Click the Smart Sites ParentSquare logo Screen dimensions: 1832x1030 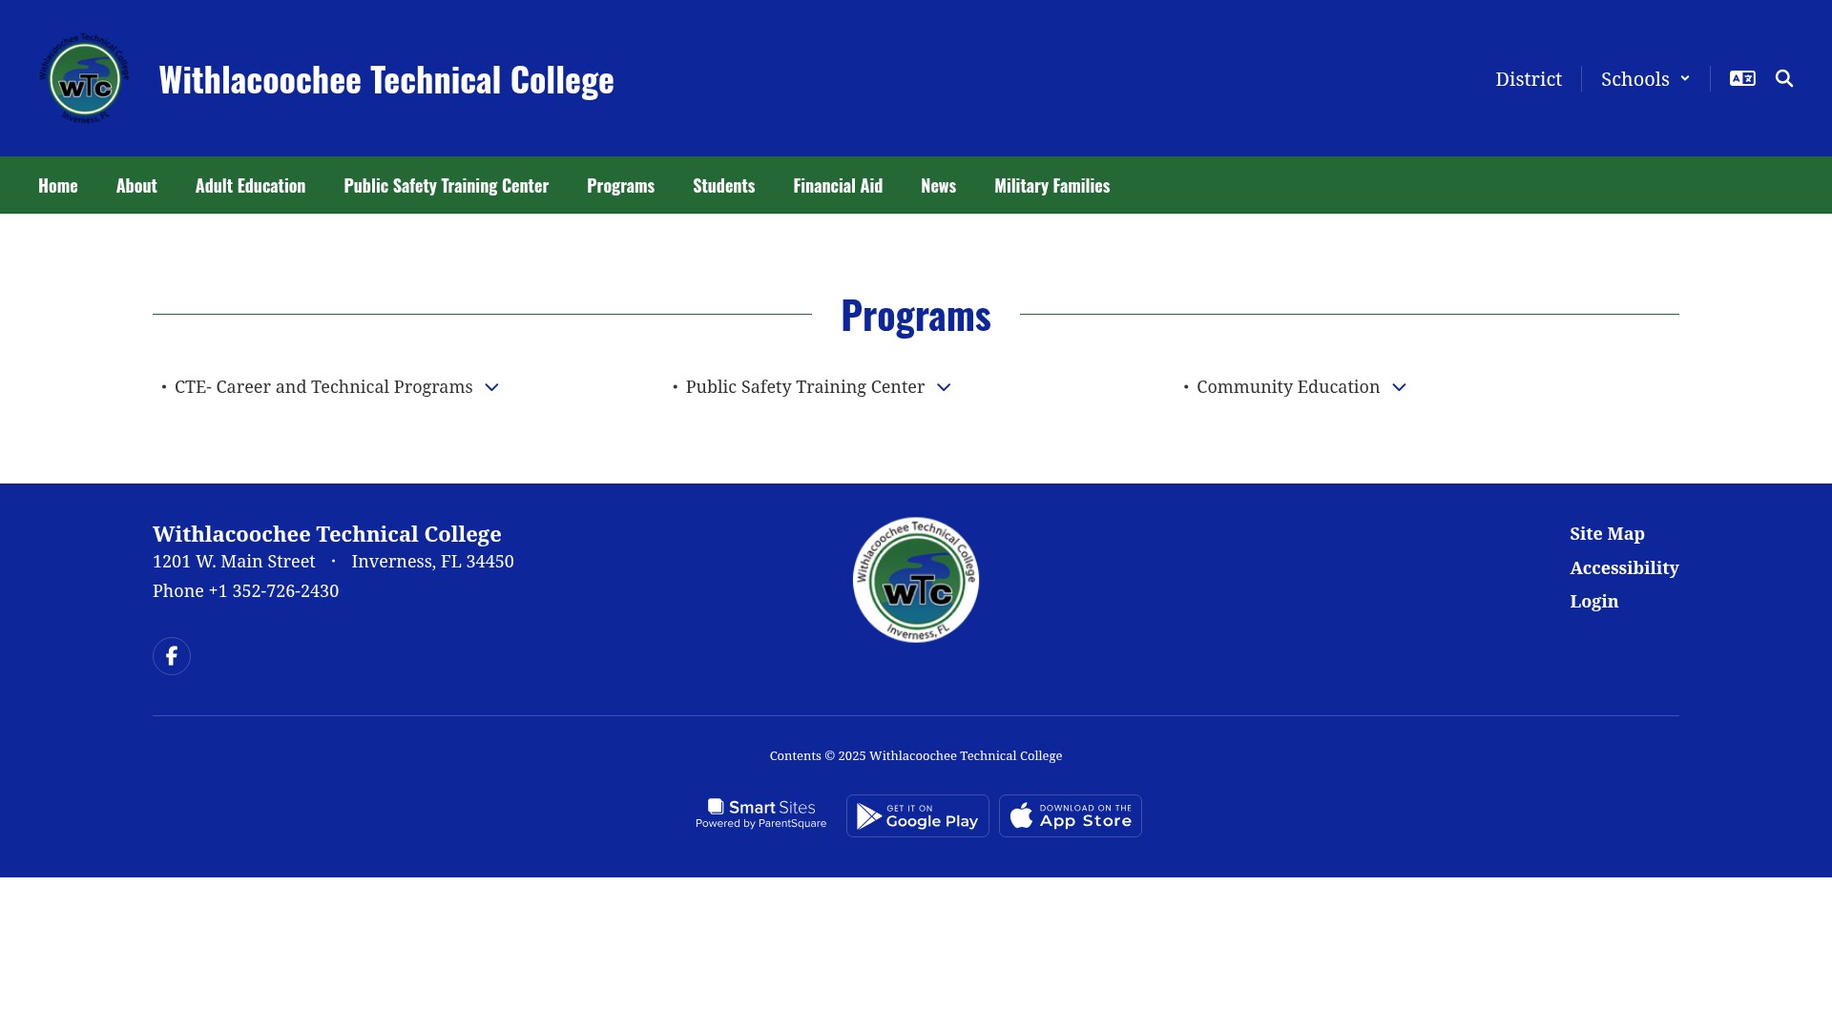[761, 814]
